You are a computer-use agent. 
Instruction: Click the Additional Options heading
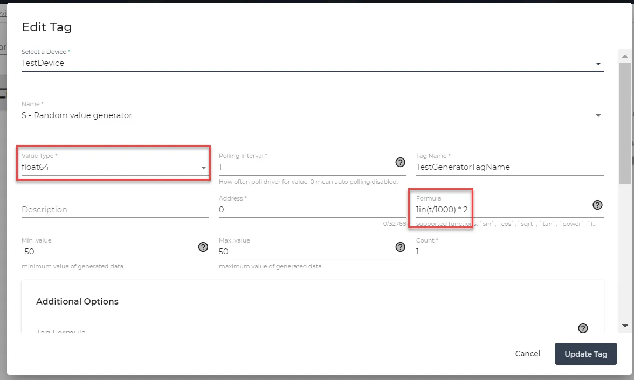(x=77, y=302)
